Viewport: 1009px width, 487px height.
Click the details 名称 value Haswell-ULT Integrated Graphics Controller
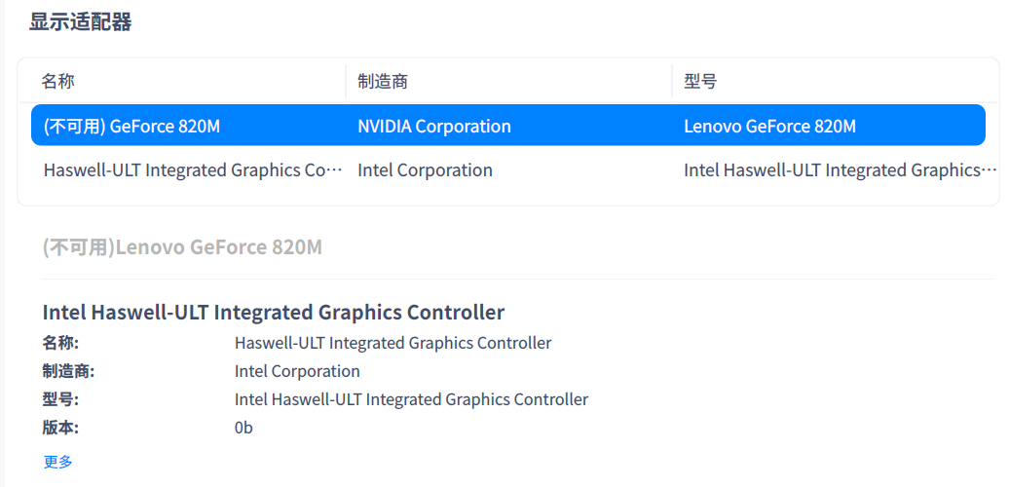pos(392,343)
